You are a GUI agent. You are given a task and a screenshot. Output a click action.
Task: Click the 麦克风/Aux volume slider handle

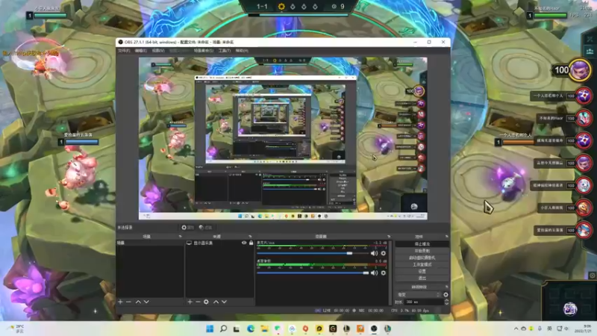tap(349, 253)
